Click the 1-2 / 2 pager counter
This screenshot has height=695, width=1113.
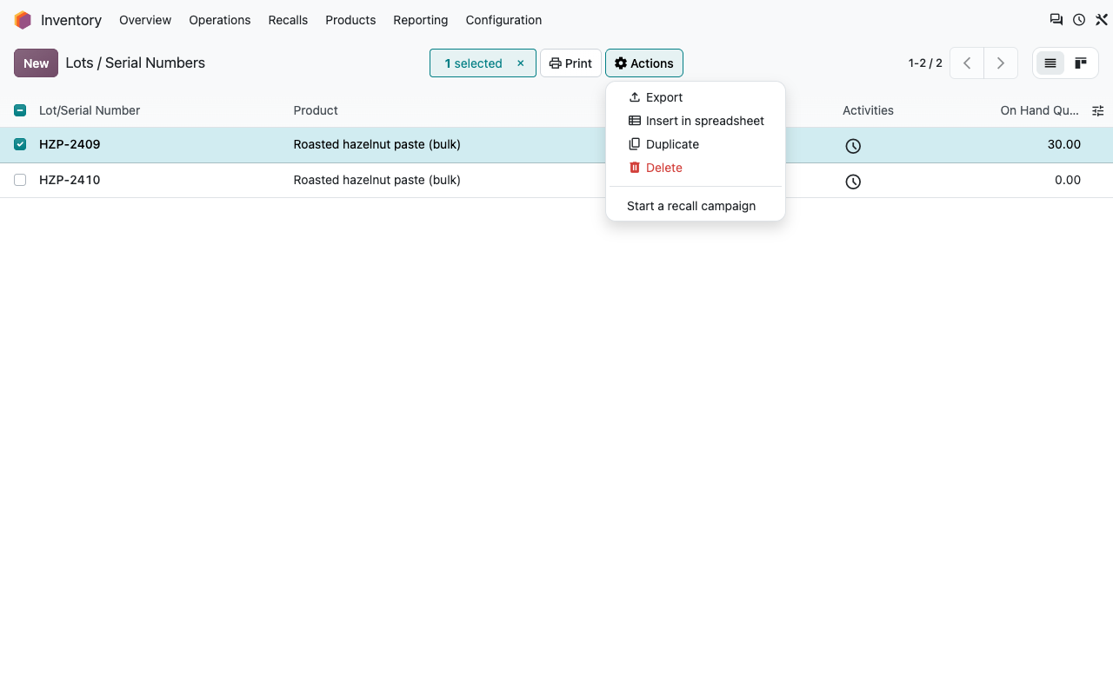click(x=925, y=63)
